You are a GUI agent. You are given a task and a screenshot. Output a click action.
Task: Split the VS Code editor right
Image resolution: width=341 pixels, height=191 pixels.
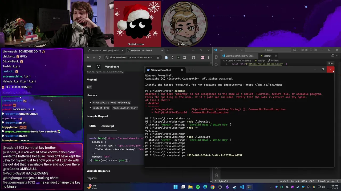click(x=333, y=56)
